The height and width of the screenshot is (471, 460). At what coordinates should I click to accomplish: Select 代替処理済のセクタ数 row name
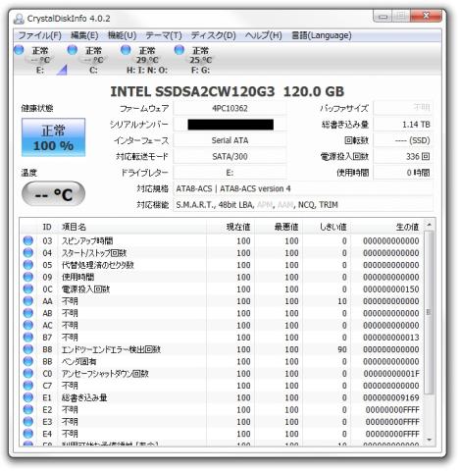(x=98, y=265)
